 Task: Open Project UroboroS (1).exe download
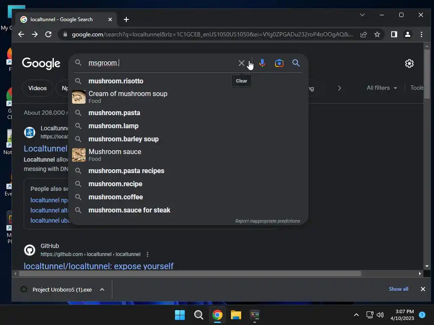[62, 289]
